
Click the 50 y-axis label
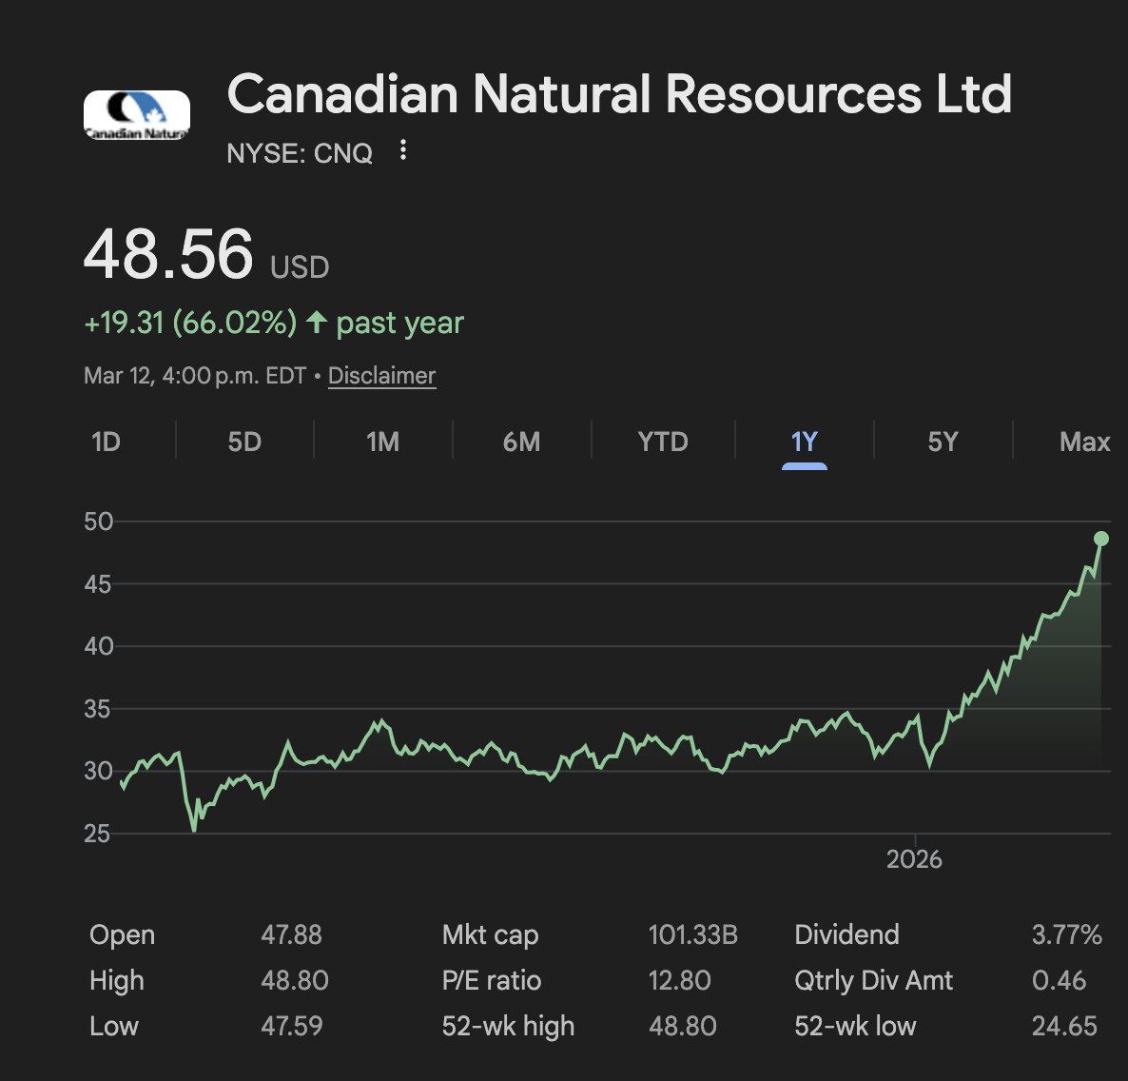(99, 521)
